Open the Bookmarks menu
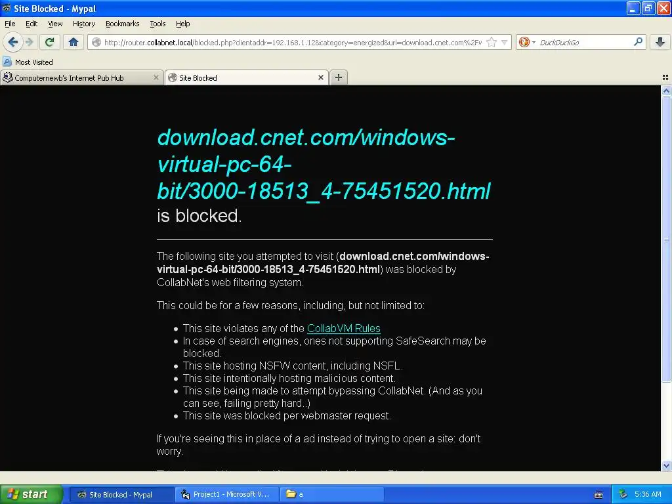The image size is (672, 504). pos(123,24)
